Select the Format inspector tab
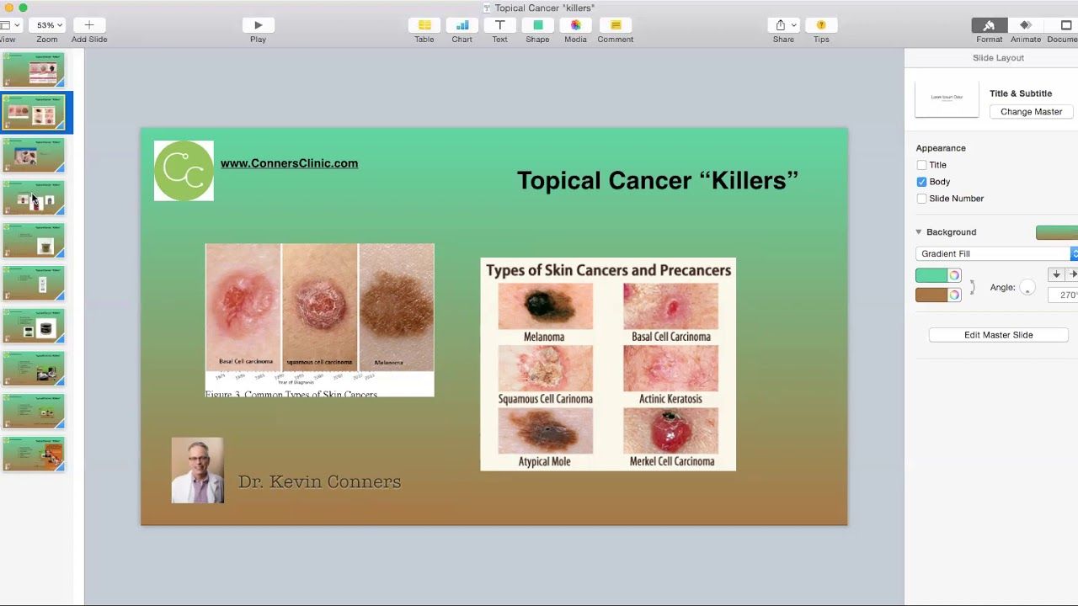1078x606 pixels. [x=989, y=25]
